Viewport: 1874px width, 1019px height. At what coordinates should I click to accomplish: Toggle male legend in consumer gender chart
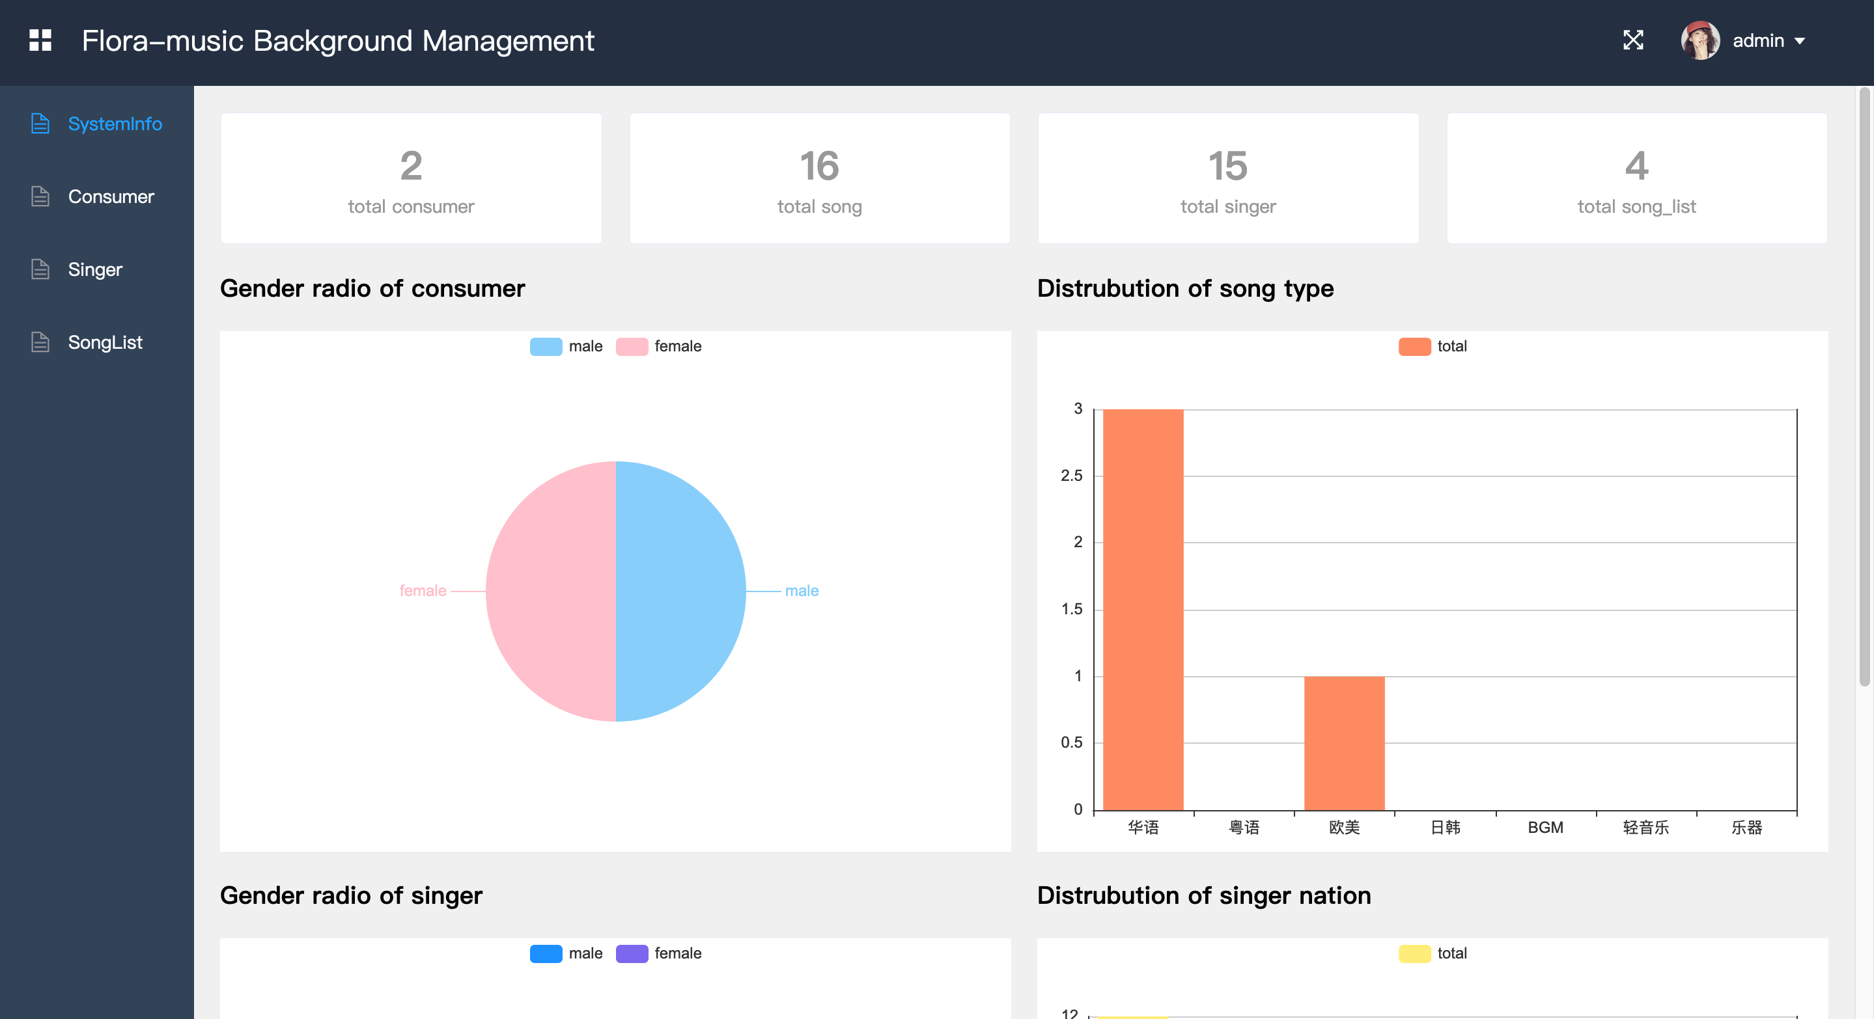click(x=546, y=346)
